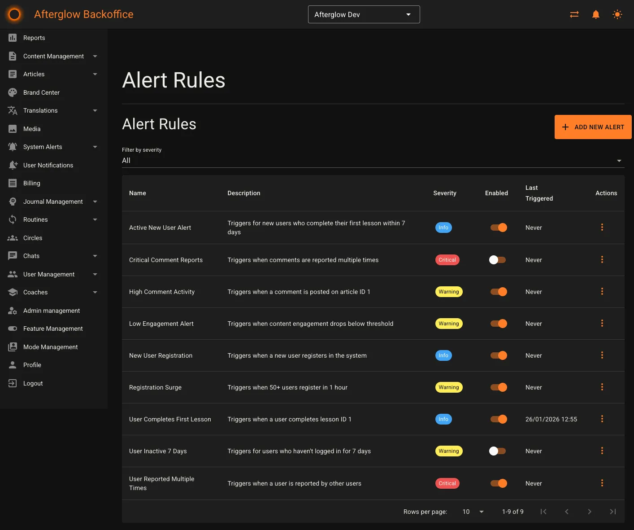
Task: Click the ADD NEW ALERT button
Action: 593,127
